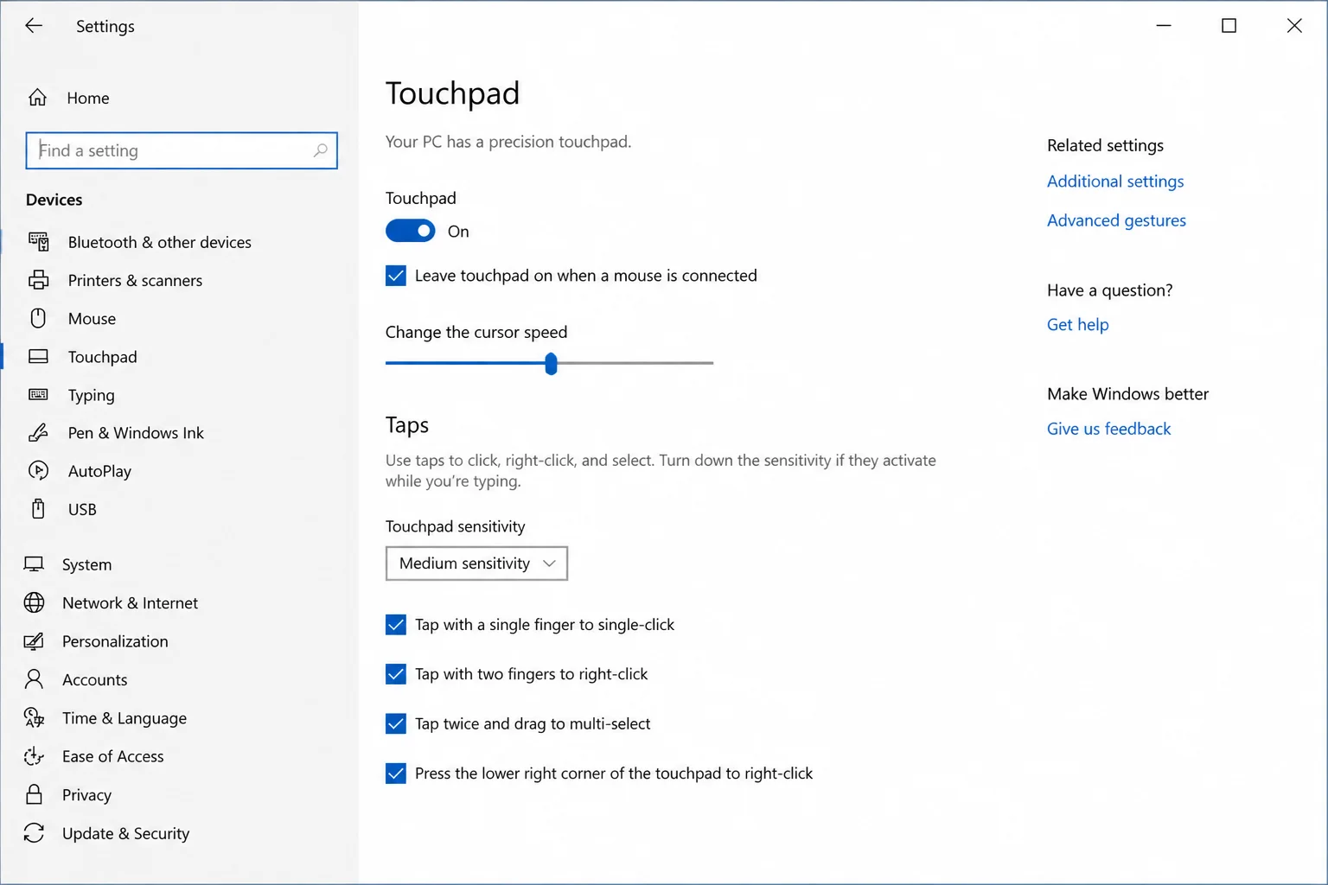Click the cursor speed slider handle

[x=551, y=364]
